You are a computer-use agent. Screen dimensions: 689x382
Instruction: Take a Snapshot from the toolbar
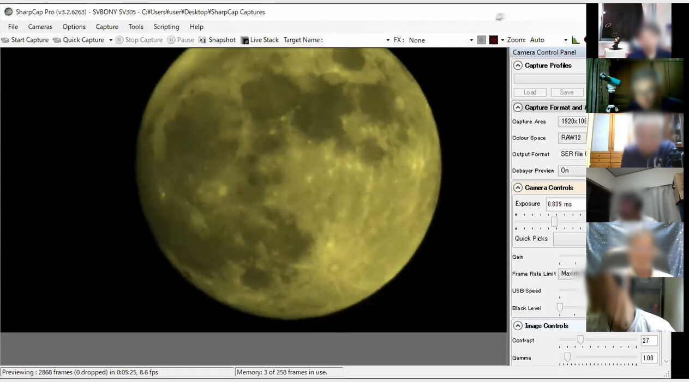pos(217,40)
